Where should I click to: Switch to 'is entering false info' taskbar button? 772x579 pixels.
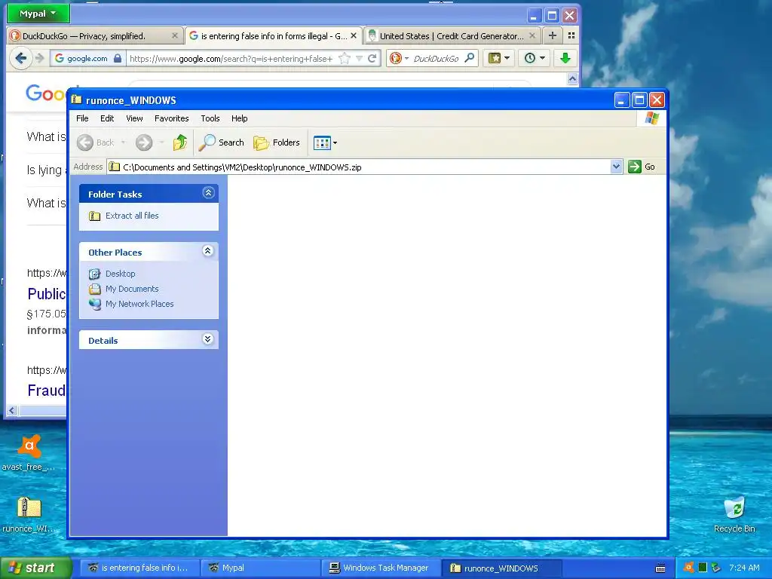[139, 568]
